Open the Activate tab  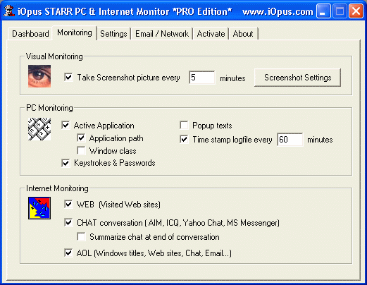tap(211, 34)
